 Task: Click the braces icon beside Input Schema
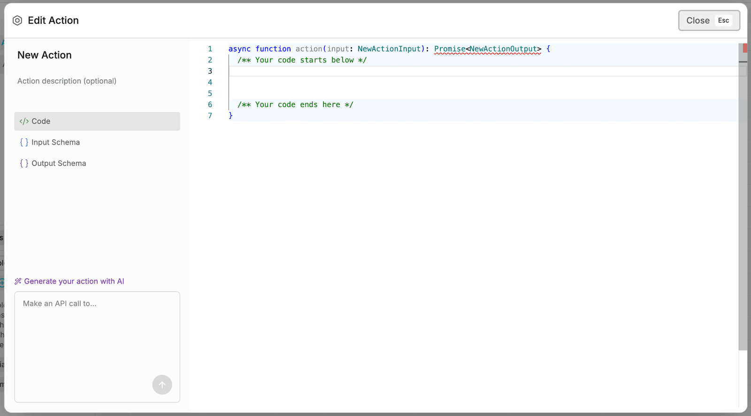tap(24, 142)
